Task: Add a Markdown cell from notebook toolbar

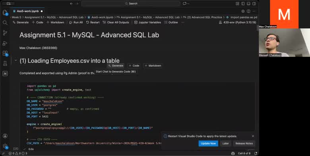Action: coord(55,23)
